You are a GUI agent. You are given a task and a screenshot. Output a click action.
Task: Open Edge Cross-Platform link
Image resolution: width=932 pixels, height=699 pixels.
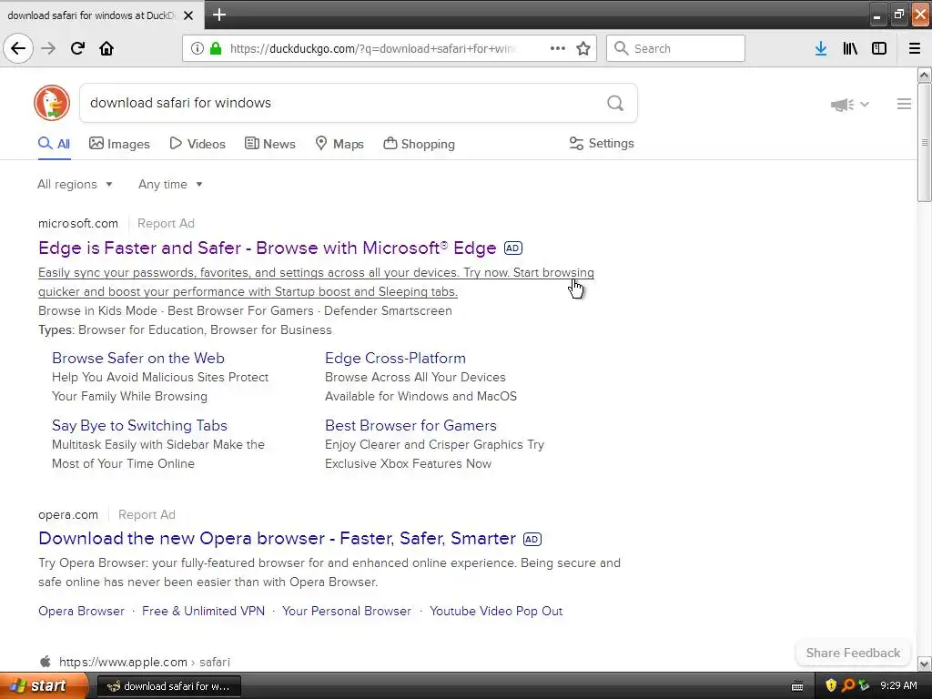(395, 358)
